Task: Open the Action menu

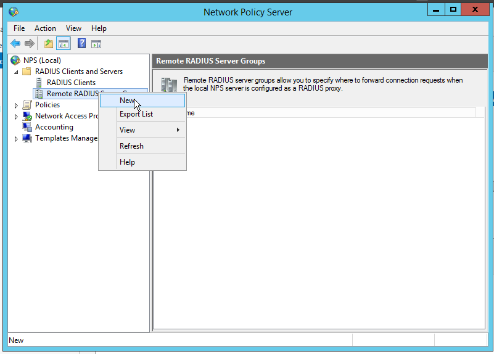Action: (x=45, y=28)
